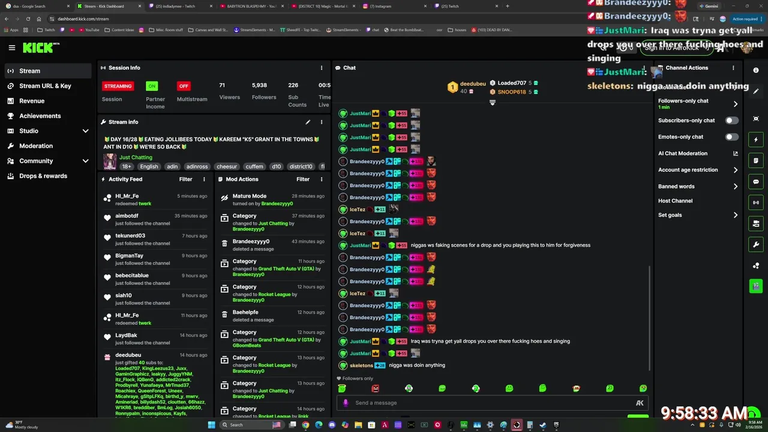Image resolution: width=768 pixels, height=432 pixels.
Task: Pick the red angry emote in chat
Action: coord(376,388)
